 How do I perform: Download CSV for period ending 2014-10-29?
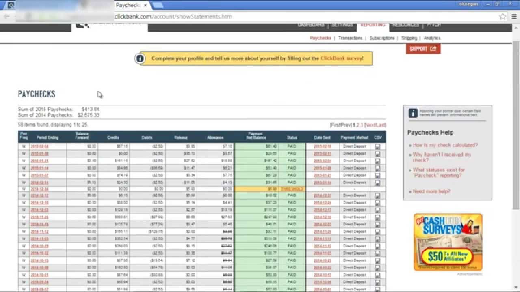[377, 246]
